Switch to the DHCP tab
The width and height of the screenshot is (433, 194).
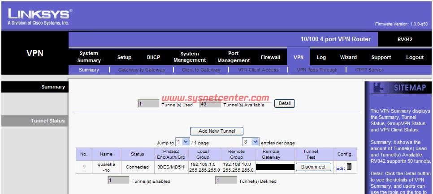tap(153, 57)
